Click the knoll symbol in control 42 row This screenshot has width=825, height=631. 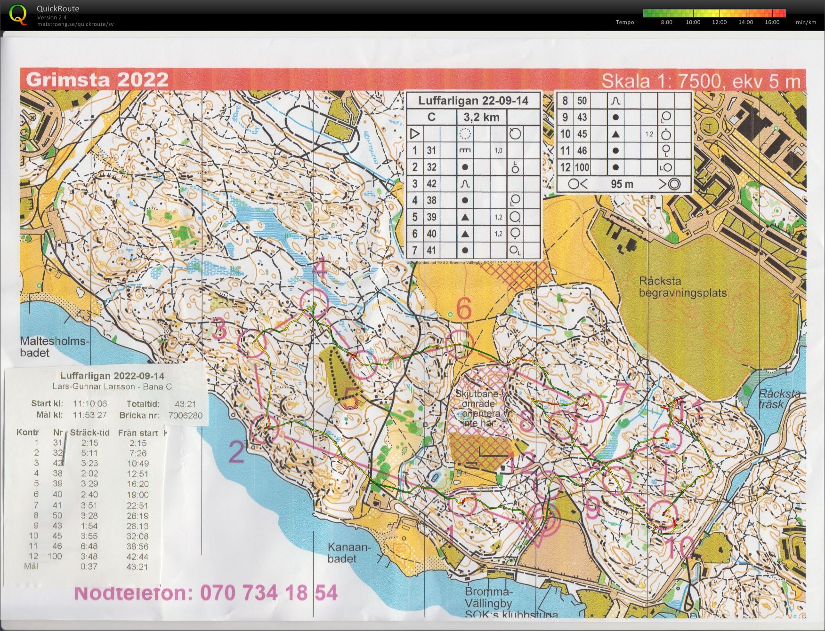(x=465, y=183)
